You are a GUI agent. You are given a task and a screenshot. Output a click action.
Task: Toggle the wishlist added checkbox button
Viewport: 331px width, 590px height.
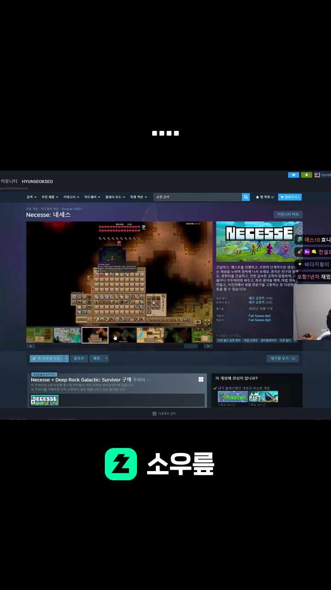point(46,358)
